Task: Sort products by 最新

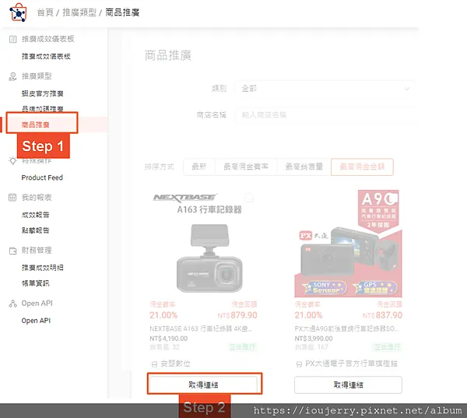Action: pos(199,167)
